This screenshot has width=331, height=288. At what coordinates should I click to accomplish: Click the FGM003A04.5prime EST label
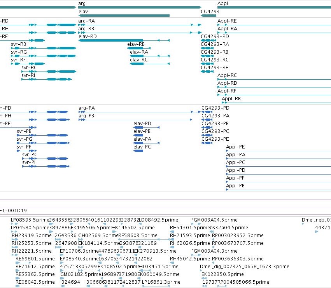214,220
